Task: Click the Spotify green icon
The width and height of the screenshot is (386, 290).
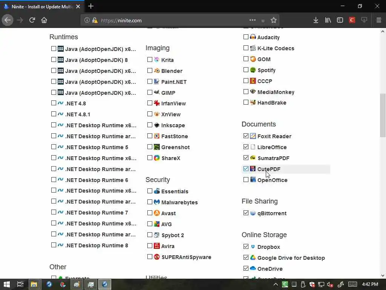Action: click(253, 70)
